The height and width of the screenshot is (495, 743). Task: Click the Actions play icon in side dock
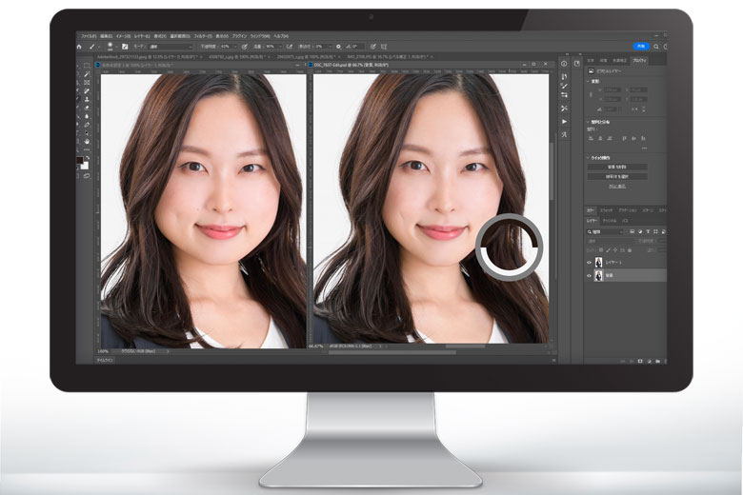tap(565, 122)
